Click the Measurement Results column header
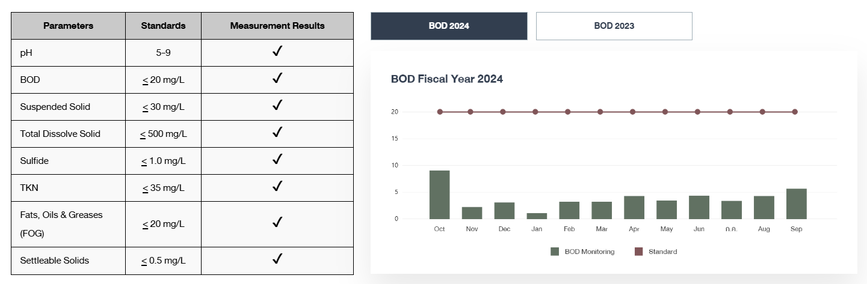 click(x=277, y=26)
